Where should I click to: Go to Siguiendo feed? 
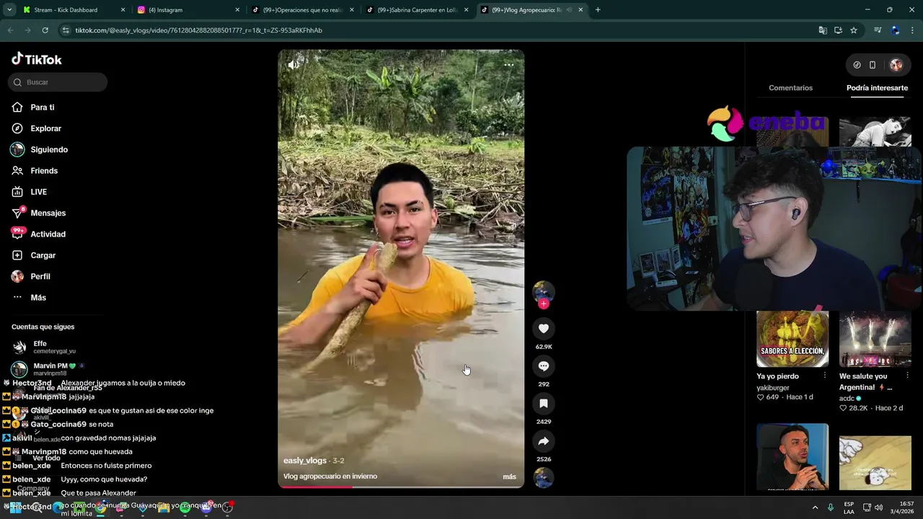click(48, 149)
